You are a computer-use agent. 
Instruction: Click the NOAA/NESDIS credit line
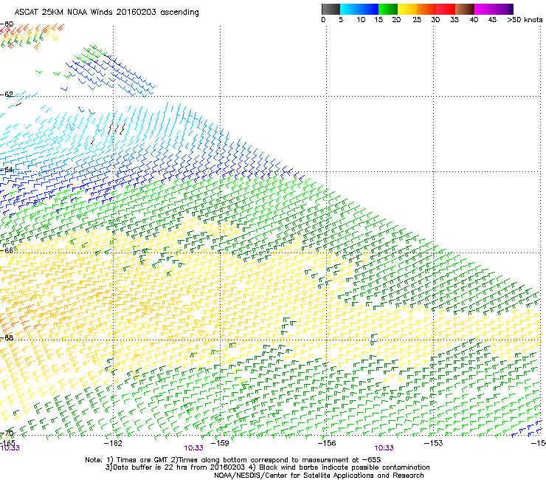pos(319,476)
